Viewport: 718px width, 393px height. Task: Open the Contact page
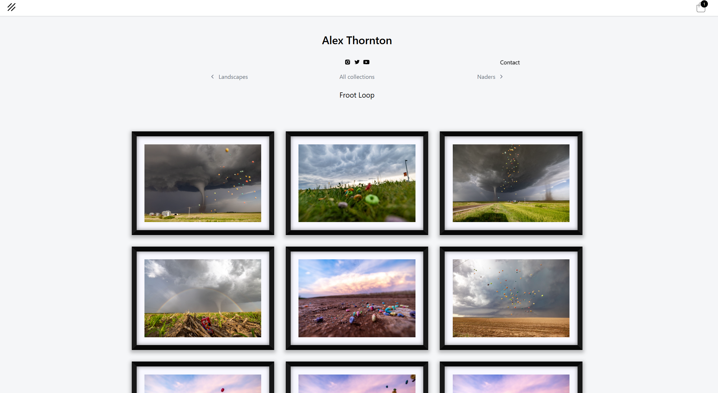510,62
